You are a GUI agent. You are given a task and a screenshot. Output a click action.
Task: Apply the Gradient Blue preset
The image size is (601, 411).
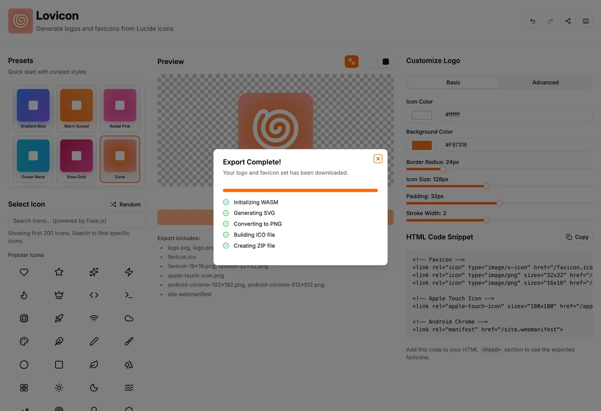coord(33,108)
